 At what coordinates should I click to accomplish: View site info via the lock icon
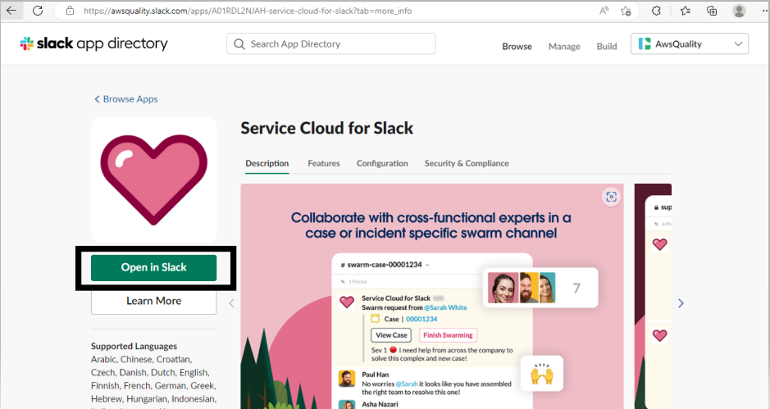coord(70,11)
